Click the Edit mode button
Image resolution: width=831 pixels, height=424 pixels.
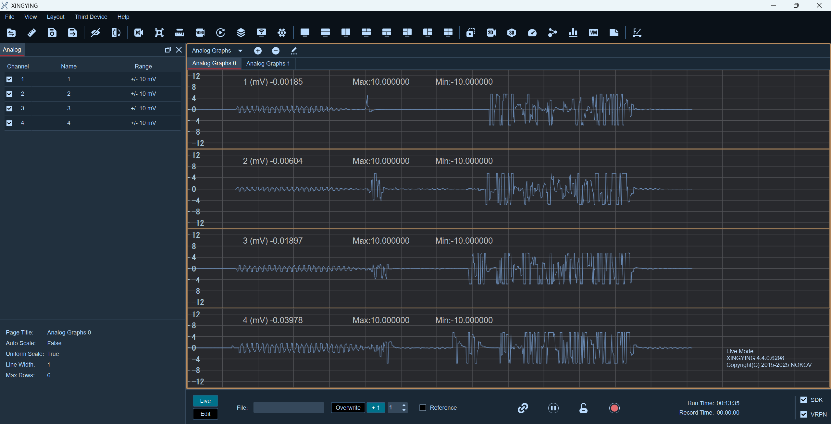coord(205,414)
